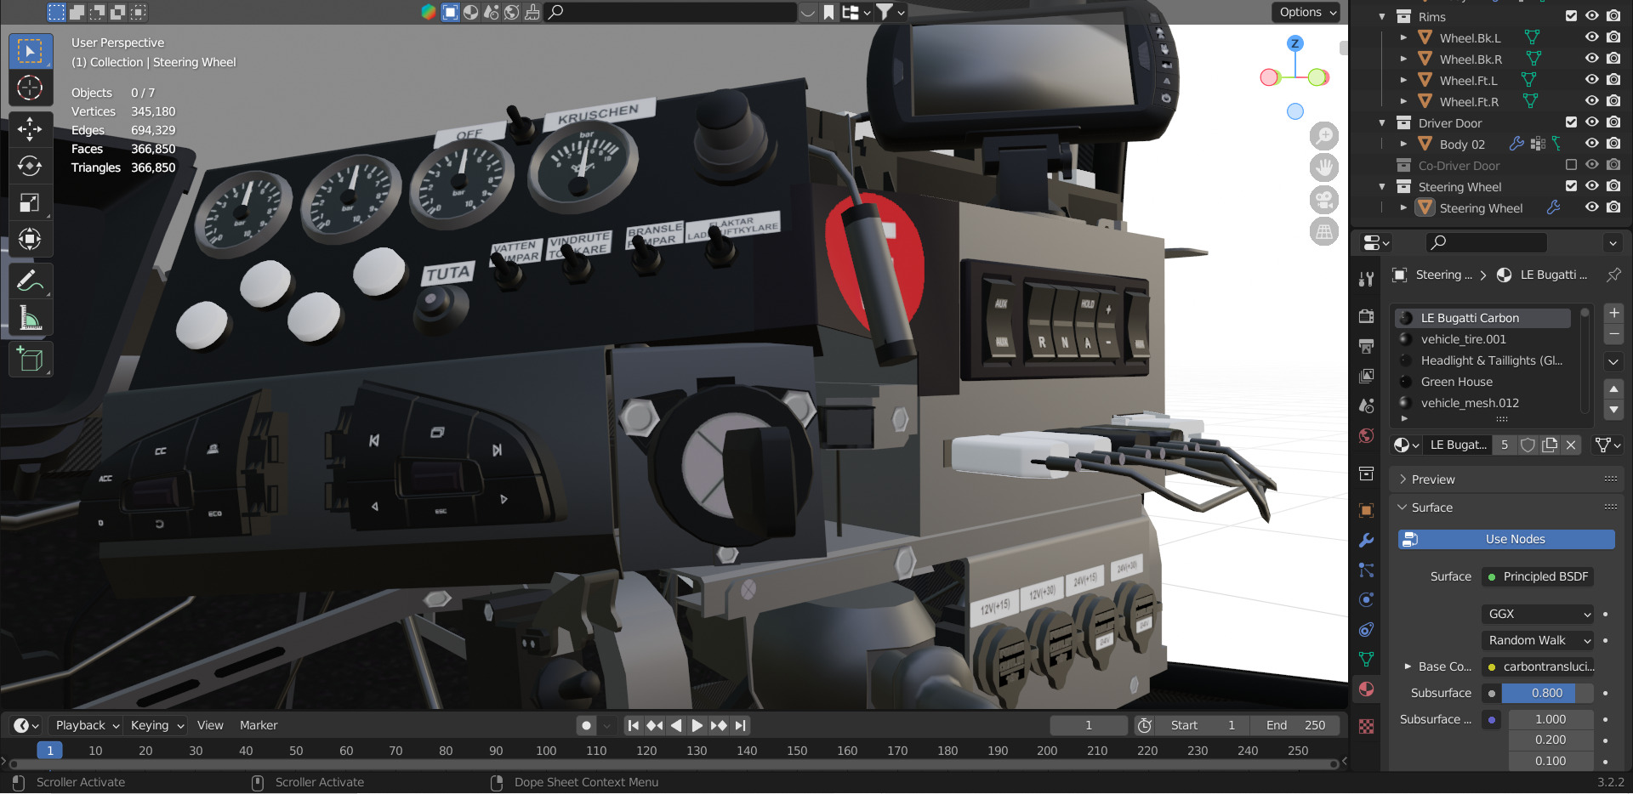The height and width of the screenshot is (794, 1633).
Task: Open the Object Data mesh properties tab
Action: pyautogui.click(x=1367, y=659)
